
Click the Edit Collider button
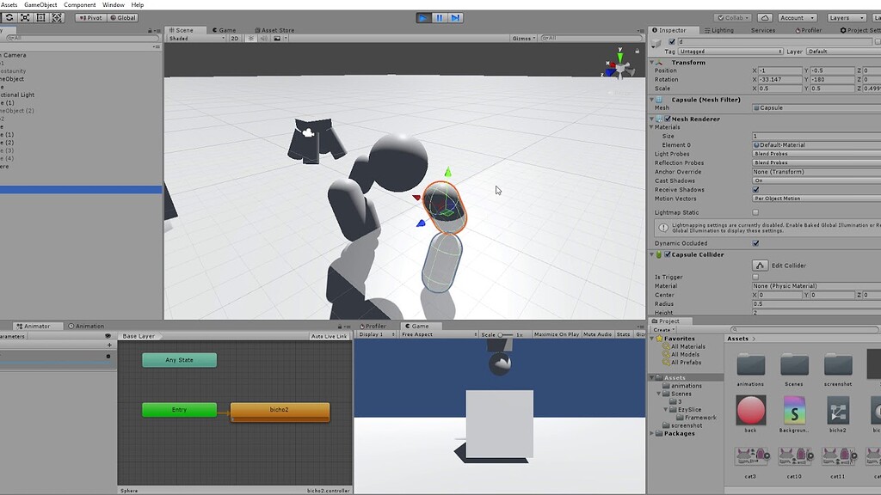point(759,264)
